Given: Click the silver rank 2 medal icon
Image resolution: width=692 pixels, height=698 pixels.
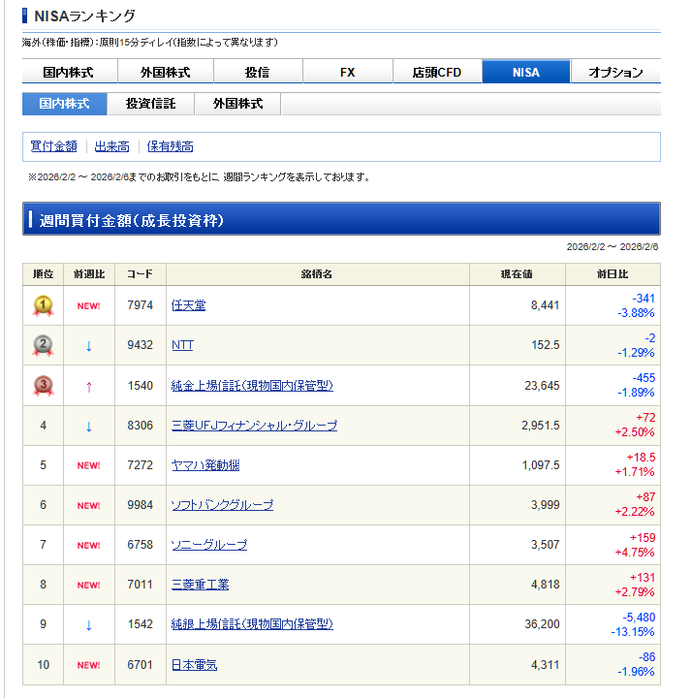Looking at the screenshot, I should pos(44,345).
